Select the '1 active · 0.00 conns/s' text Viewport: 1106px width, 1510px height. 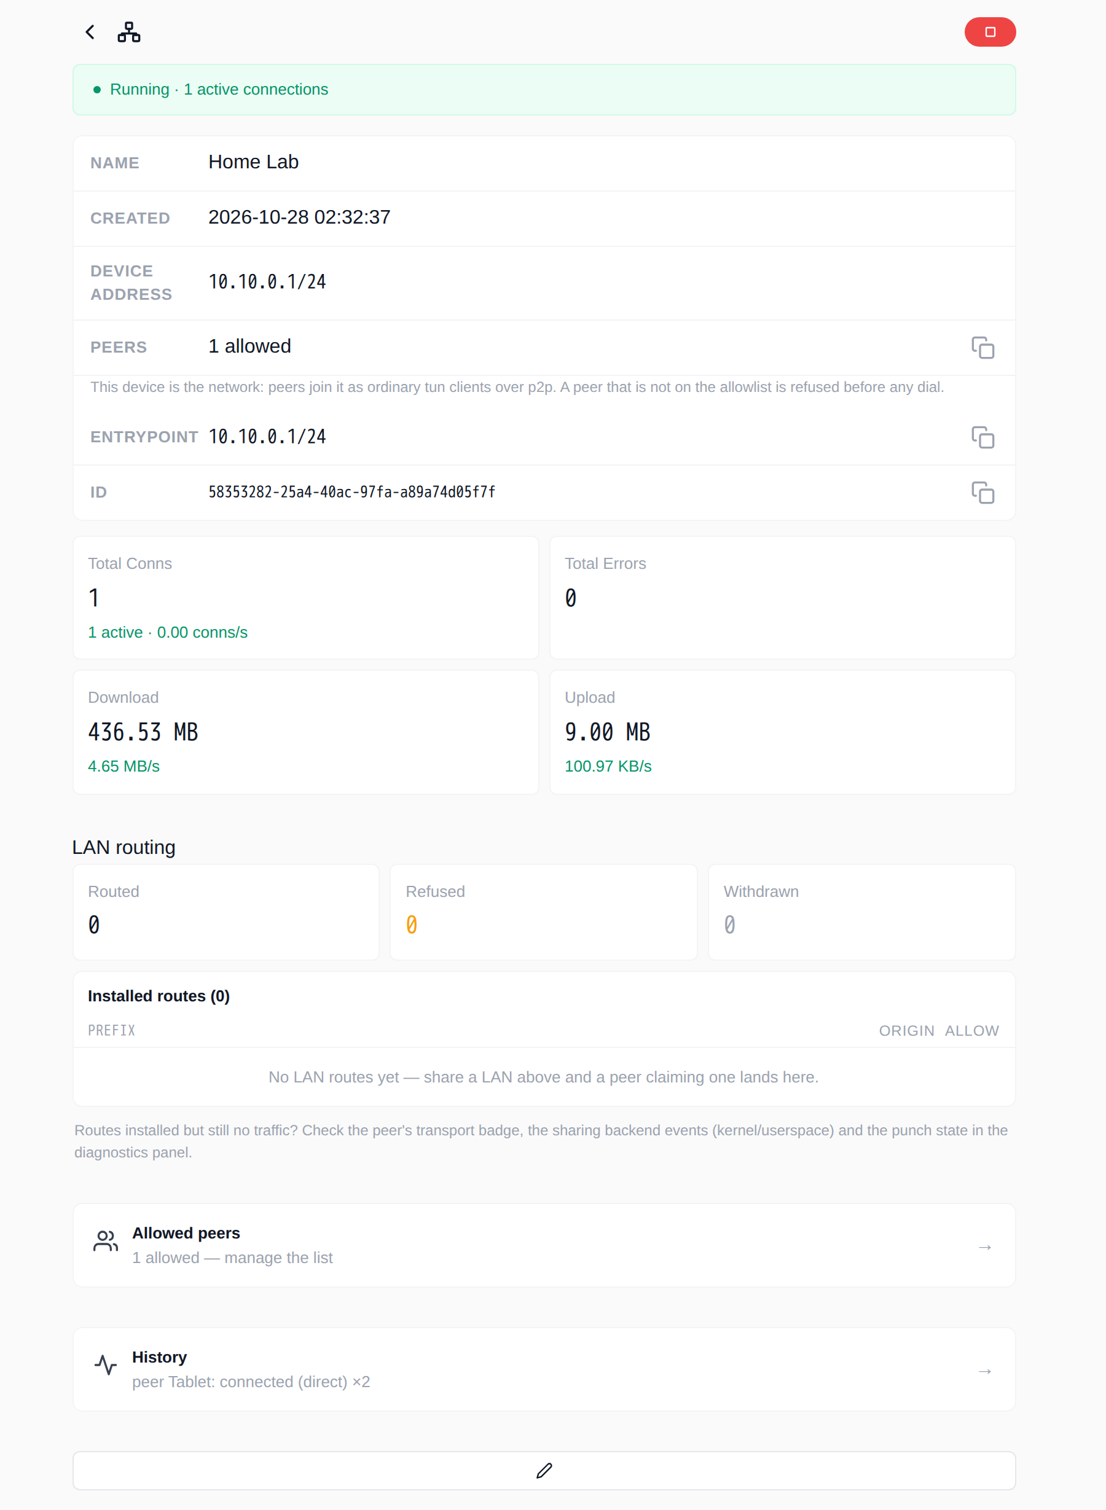[x=168, y=633]
